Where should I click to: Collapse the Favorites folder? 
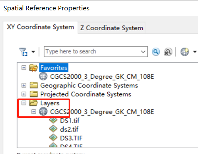24,68
